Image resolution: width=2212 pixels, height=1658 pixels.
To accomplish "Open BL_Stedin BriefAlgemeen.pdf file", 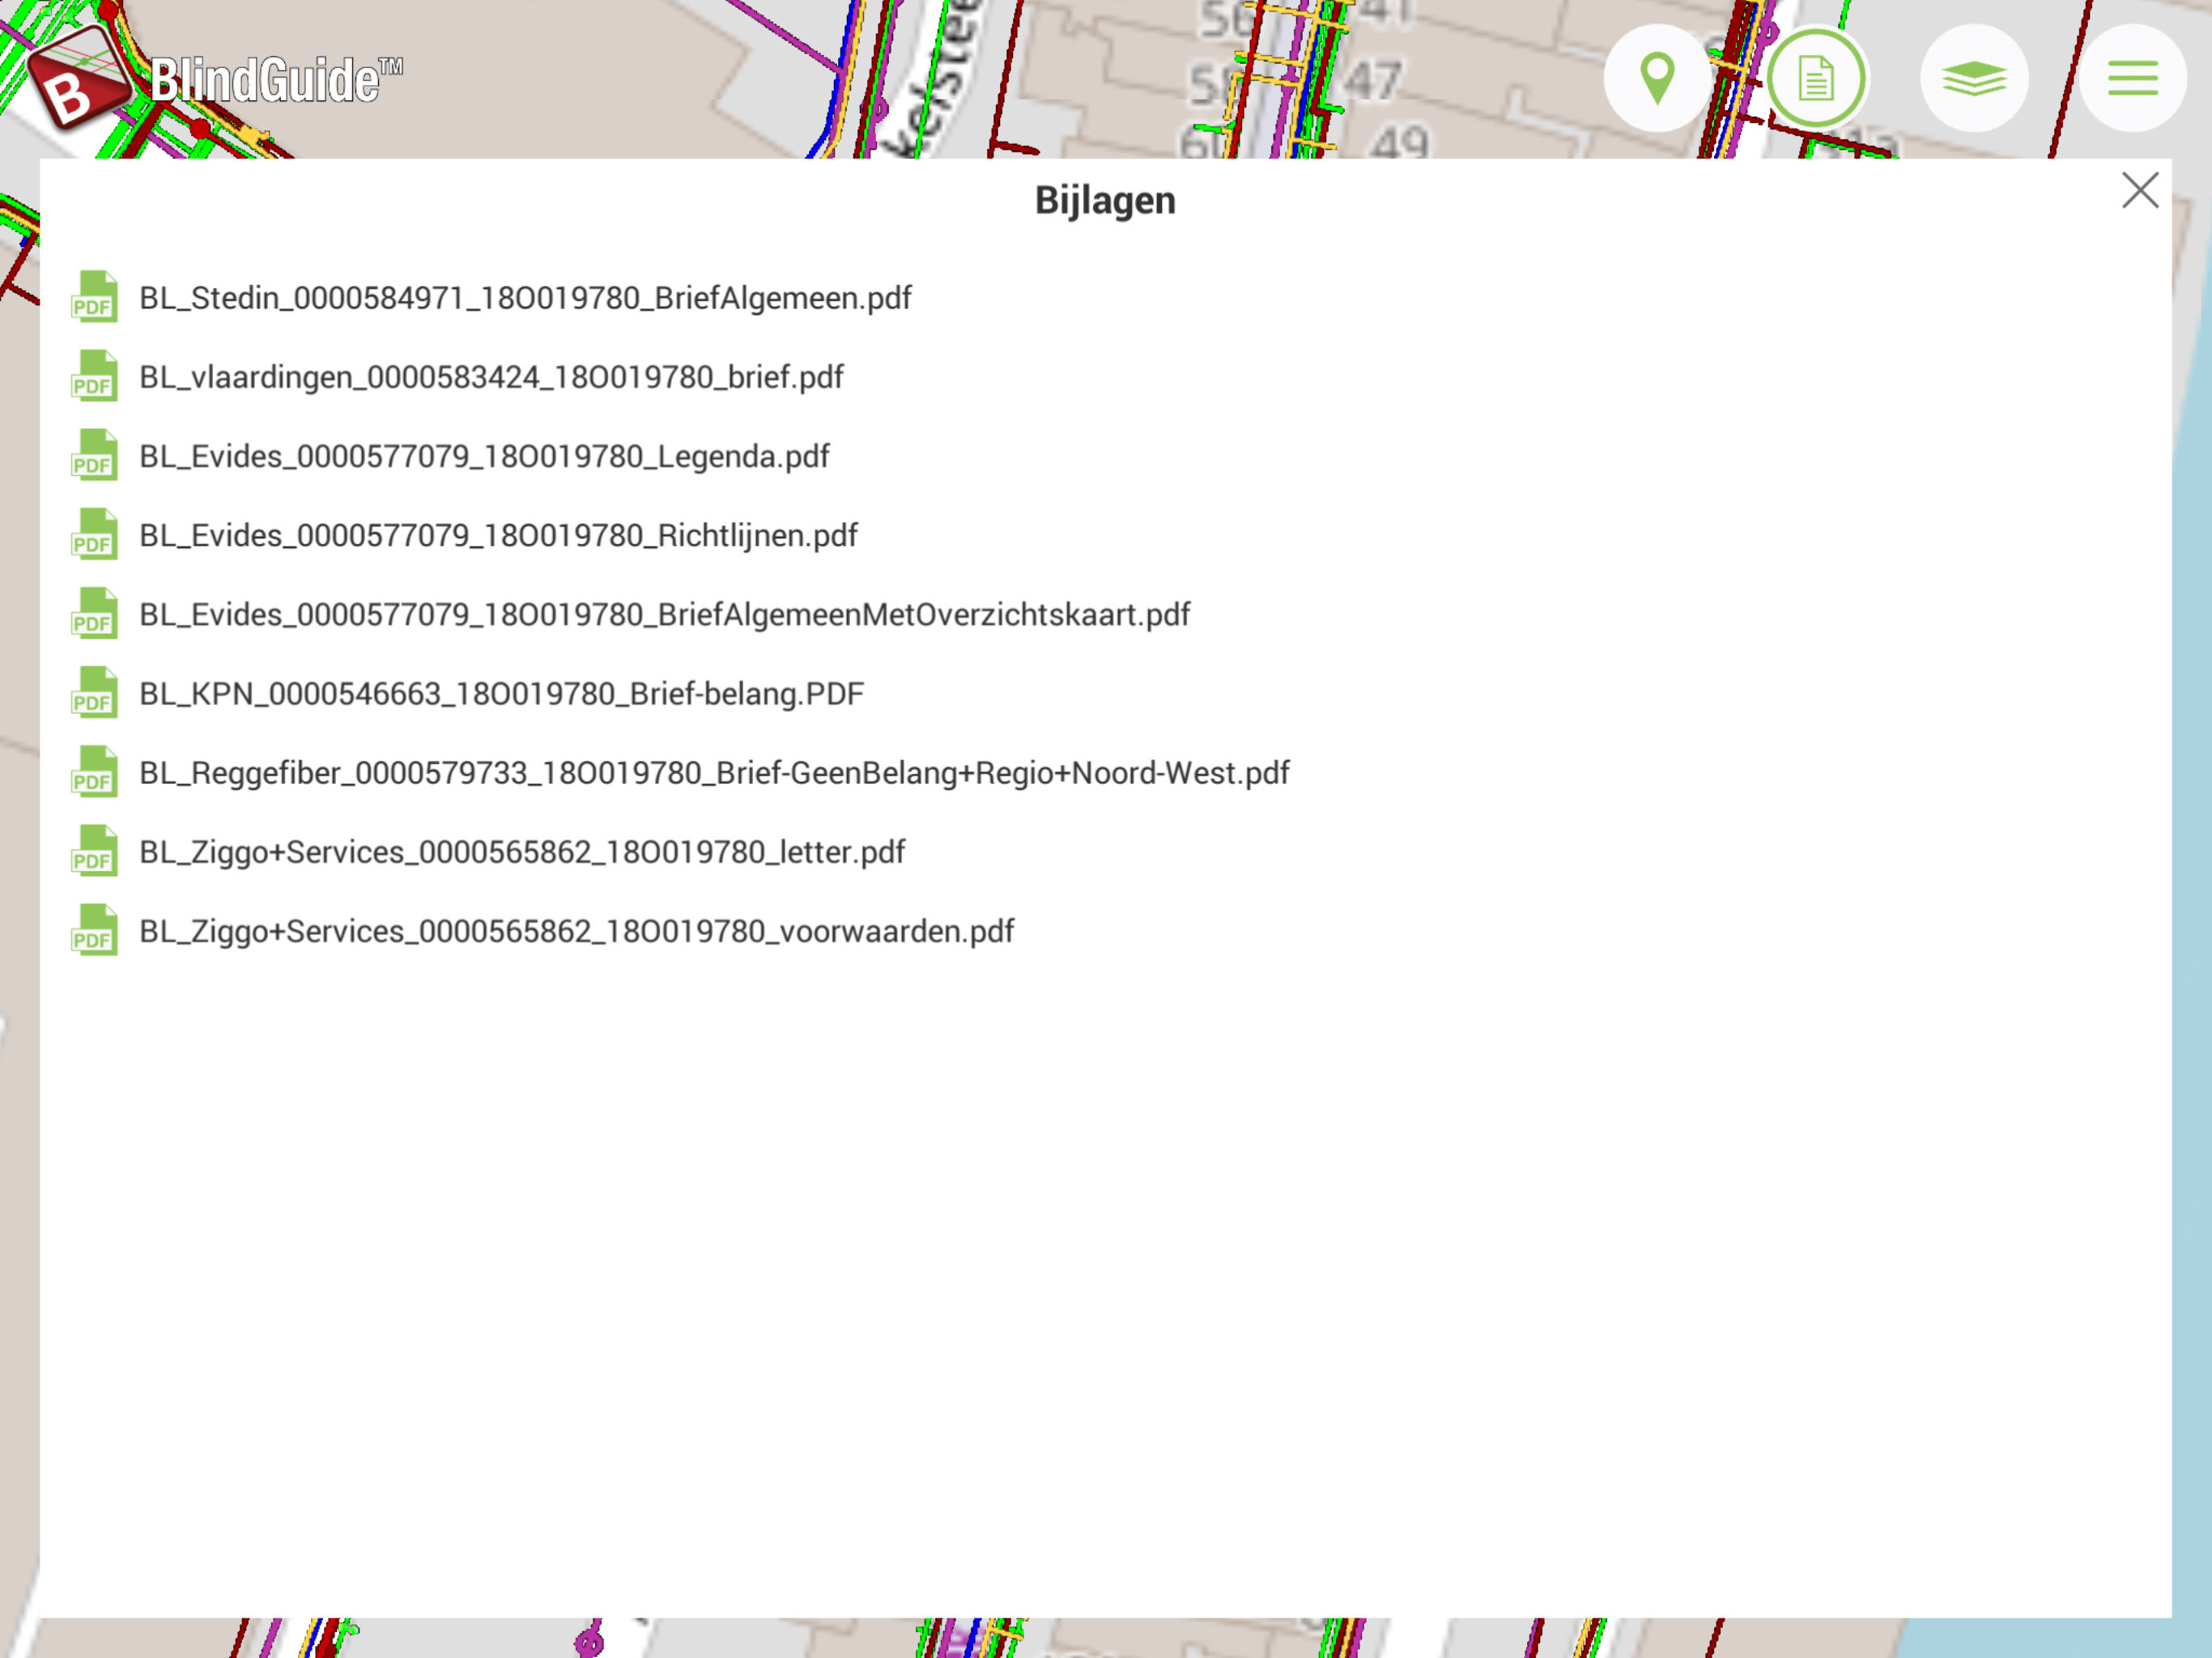I will point(525,298).
